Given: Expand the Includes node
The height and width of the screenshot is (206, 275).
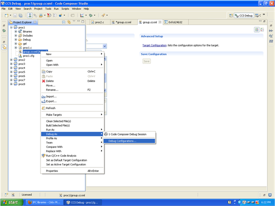Looking at the screenshot, I should coord(16,35).
